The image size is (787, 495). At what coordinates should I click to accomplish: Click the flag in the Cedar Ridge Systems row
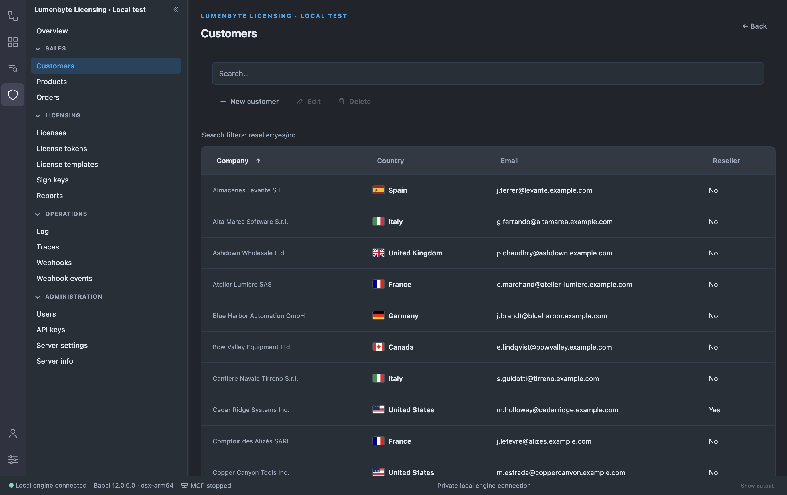(x=378, y=410)
